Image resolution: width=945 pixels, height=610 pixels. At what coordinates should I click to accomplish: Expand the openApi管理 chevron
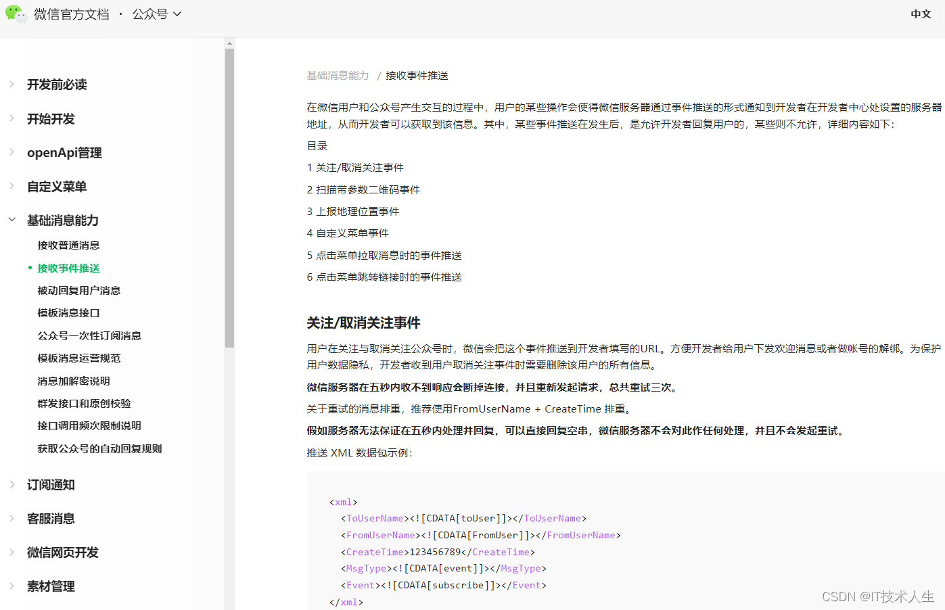point(11,152)
